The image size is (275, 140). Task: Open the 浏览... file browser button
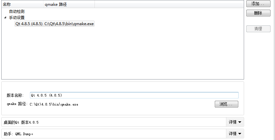pos(226,104)
